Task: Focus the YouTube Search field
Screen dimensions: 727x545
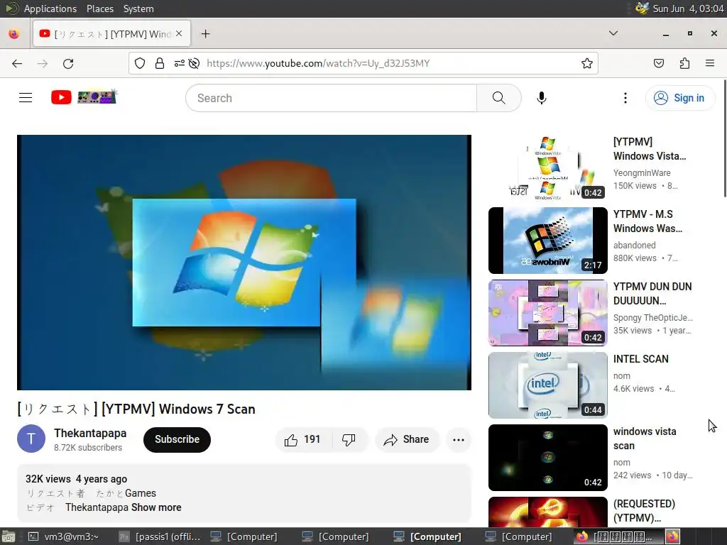Action: tap(331, 98)
